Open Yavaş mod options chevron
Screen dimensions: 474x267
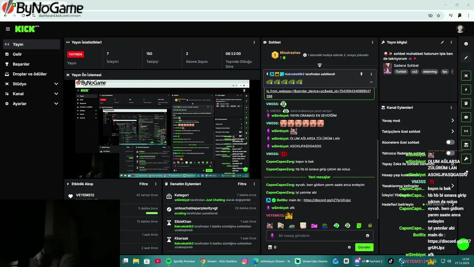click(453, 121)
